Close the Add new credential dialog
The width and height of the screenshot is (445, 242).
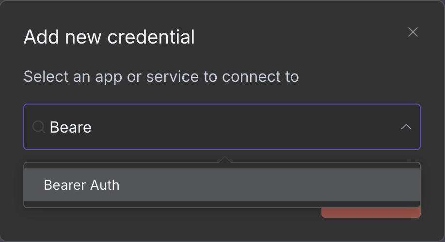413,32
